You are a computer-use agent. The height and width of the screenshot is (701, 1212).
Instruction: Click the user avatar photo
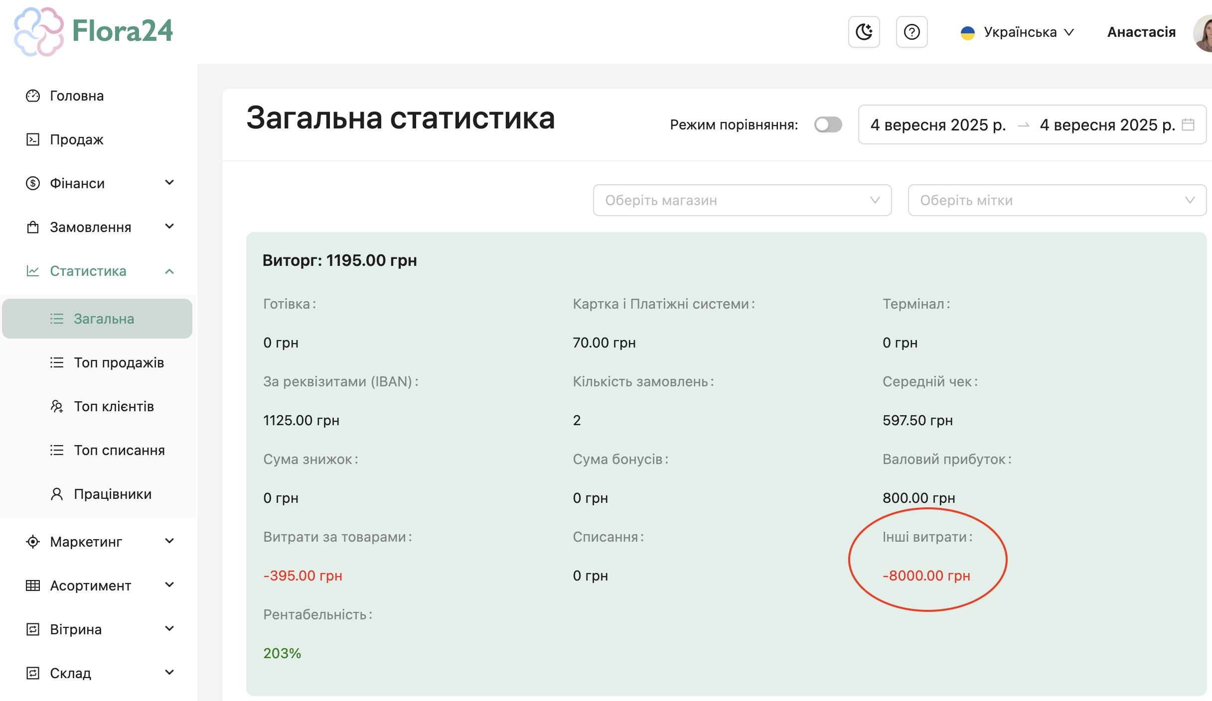coord(1203,33)
